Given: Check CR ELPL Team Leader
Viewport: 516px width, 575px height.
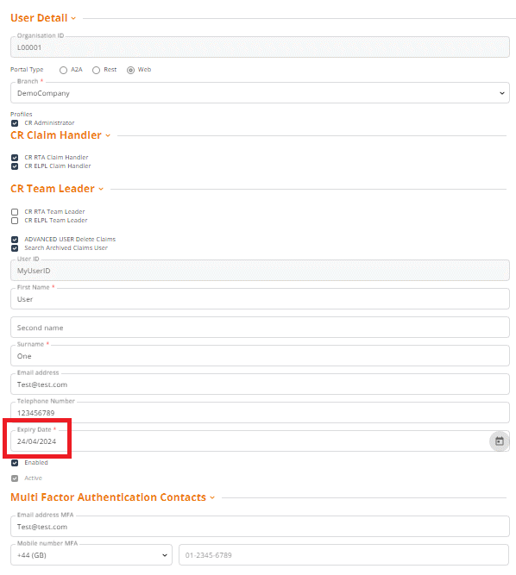Looking at the screenshot, I should click(x=15, y=221).
